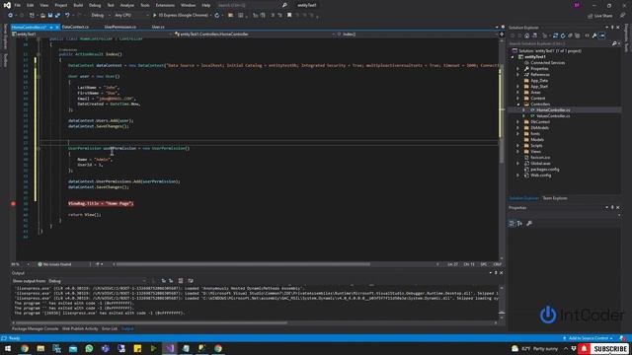632x355 pixels.
Task: Open WhatsApp from the Windows taskbar
Action: (89, 348)
